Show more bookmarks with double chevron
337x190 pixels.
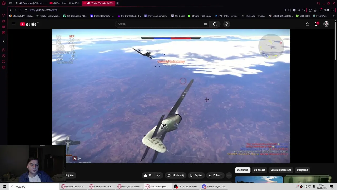(334, 16)
